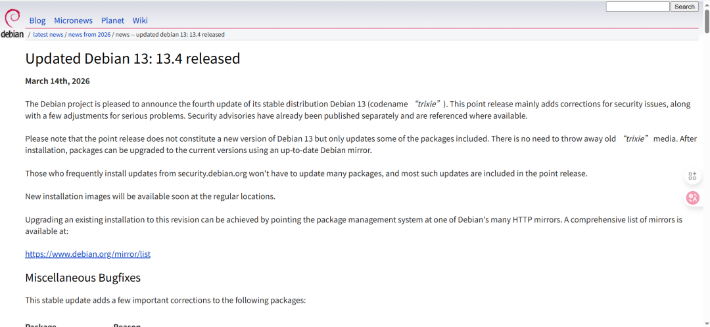Focus the search input field
Image resolution: width=710 pixels, height=327 pixels.
coord(638,7)
